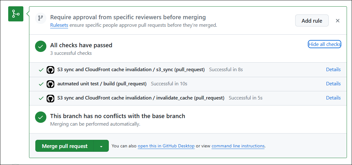Open this in GitHub Desktop link
The image size is (352, 165).
(166, 146)
